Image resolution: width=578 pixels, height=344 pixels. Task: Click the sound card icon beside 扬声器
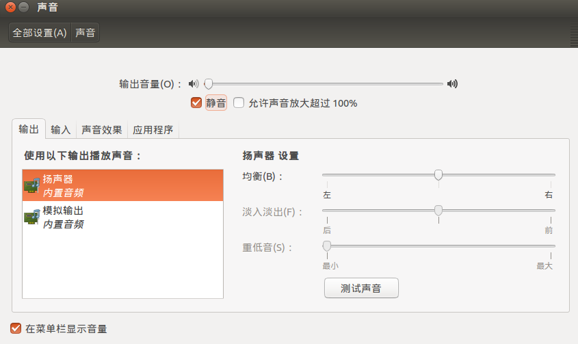[x=31, y=185]
